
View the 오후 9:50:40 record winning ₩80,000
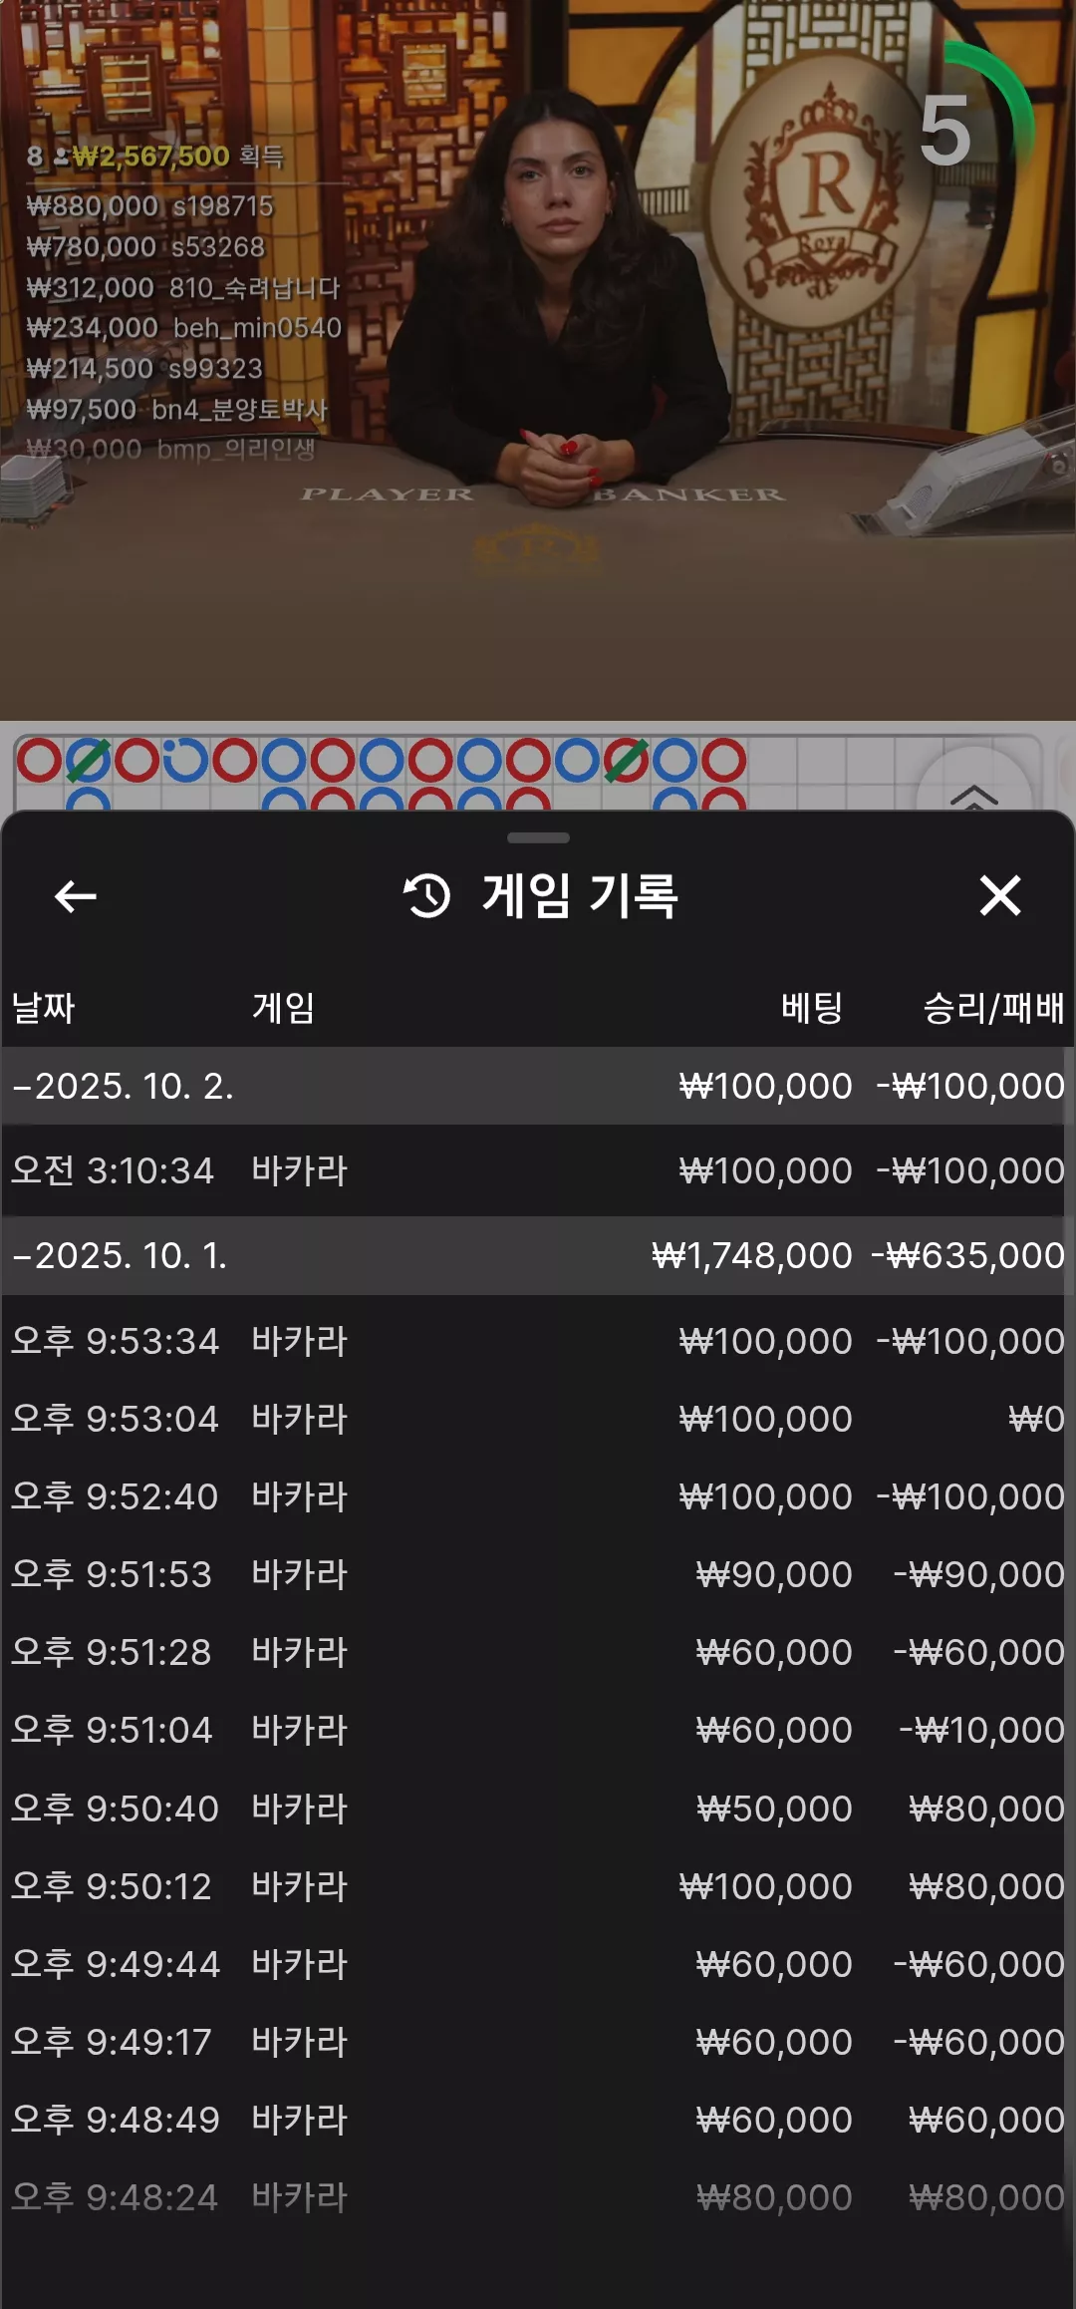[x=533, y=1809]
